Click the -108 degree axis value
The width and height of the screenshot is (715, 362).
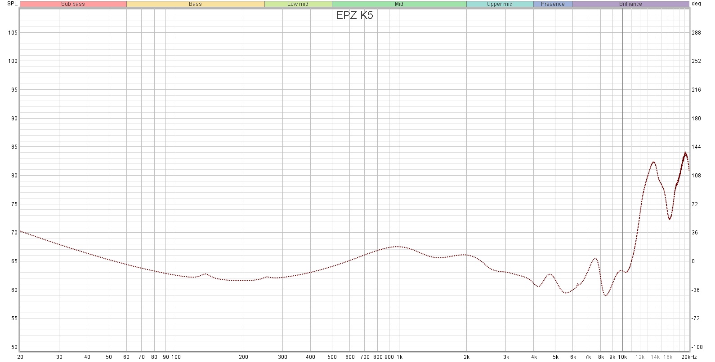click(x=696, y=347)
